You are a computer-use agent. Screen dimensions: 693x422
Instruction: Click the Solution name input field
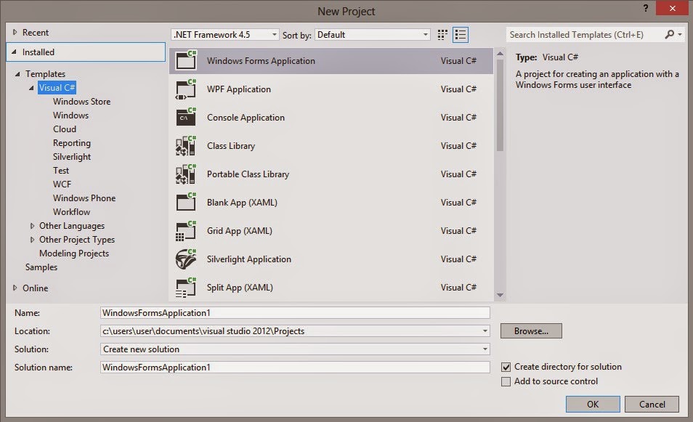[295, 368]
